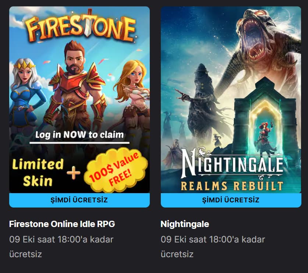Click "REALMS REBUILT" subtitle on Nightingale cover

[231, 185]
